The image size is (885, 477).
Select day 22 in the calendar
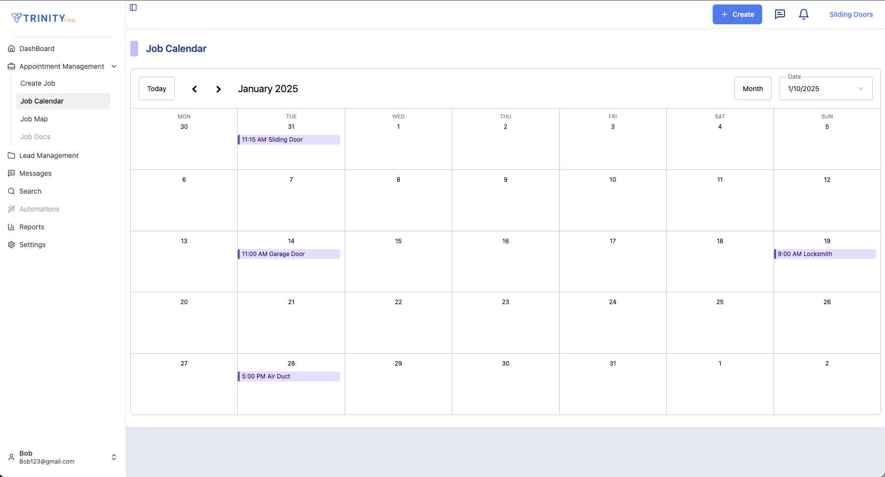point(398,302)
